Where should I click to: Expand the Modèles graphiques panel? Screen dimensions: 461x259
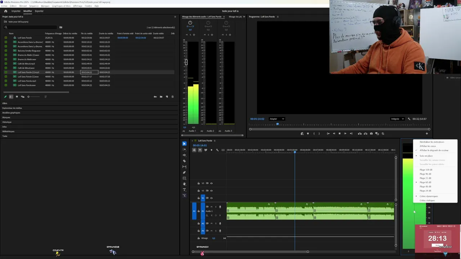11,113
